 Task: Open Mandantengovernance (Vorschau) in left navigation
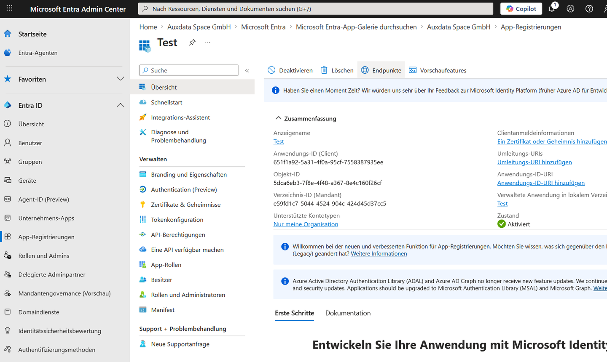(x=65, y=293)
